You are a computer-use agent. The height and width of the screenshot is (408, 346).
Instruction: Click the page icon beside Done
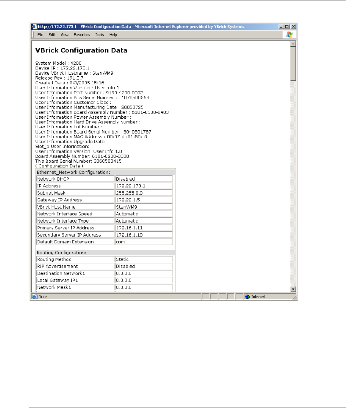point(35,297)
